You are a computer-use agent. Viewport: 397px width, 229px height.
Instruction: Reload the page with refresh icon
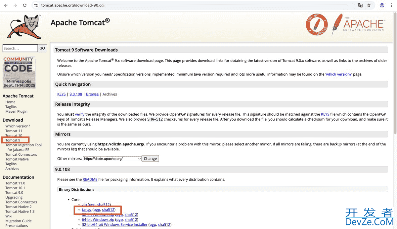[x=25, y=5]
